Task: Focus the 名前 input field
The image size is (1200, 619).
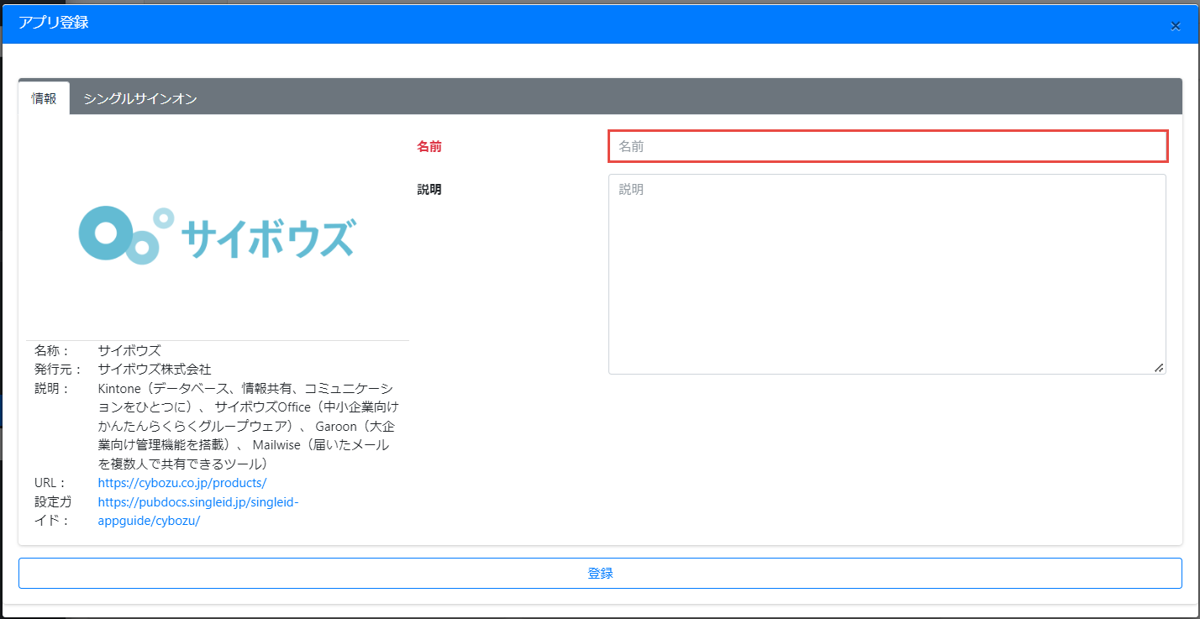Action: (x=887, y=146)
